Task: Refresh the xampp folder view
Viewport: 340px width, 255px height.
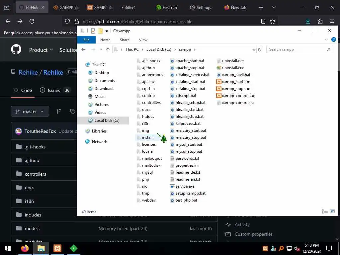Action: 260,49
